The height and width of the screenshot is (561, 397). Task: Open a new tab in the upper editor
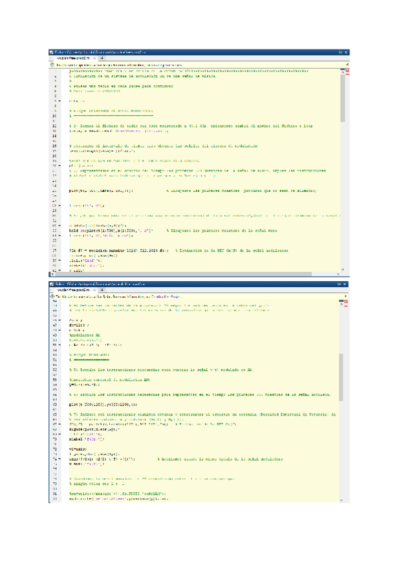(x=102, y=58)
